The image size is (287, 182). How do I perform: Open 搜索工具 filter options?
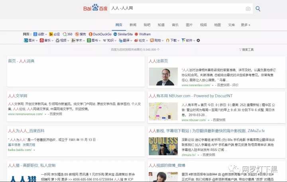point(246,49)
